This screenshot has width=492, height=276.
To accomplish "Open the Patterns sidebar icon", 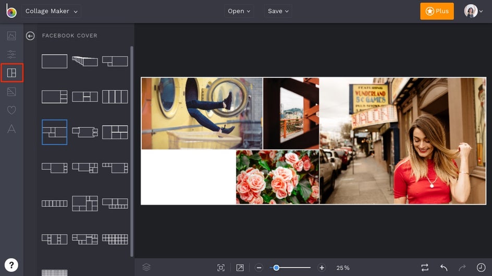I will [11, 92].
